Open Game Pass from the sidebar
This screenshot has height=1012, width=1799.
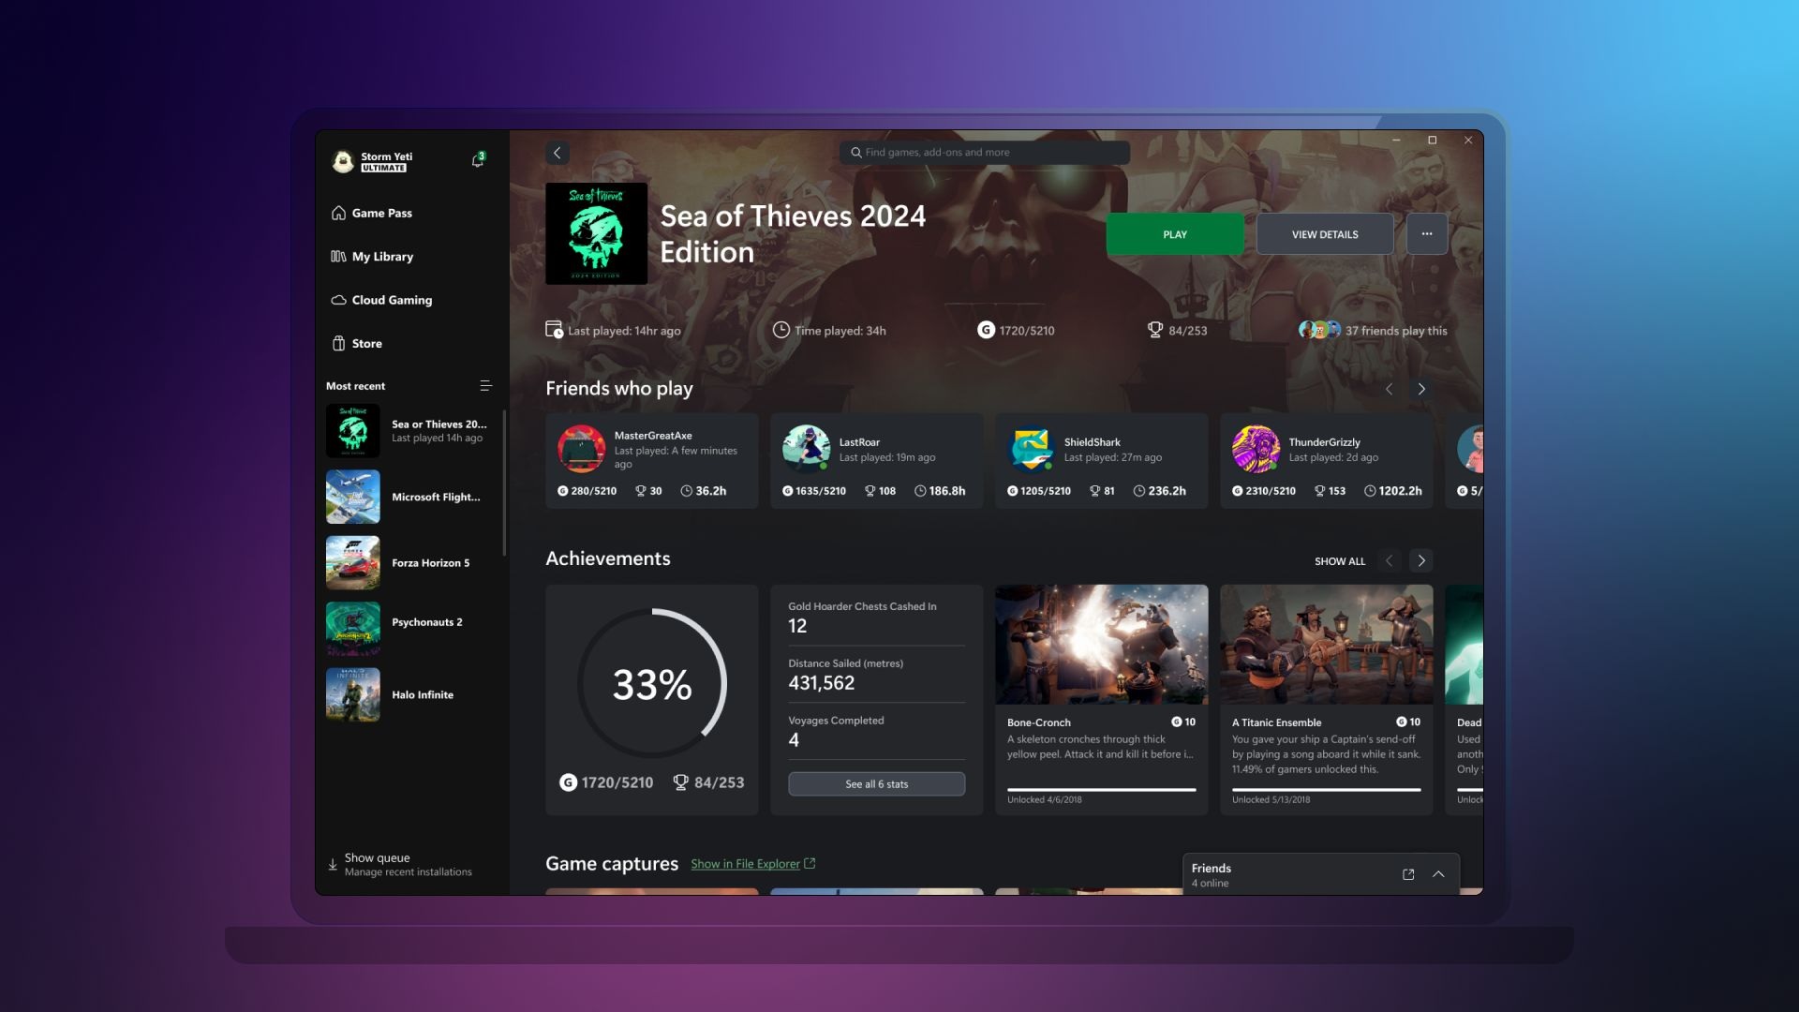[x=380, y=213]
